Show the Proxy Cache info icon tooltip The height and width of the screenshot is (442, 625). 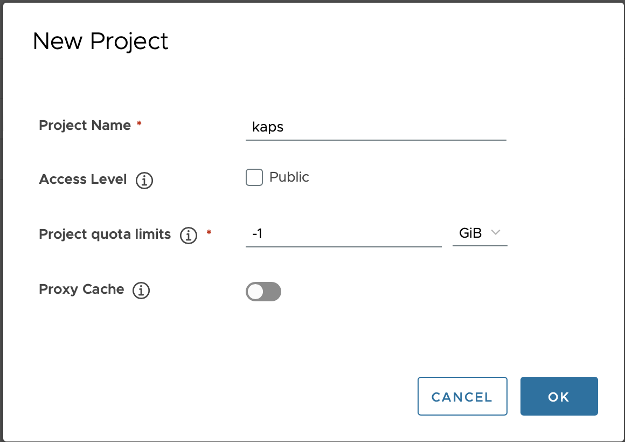(x=141, y=290)
